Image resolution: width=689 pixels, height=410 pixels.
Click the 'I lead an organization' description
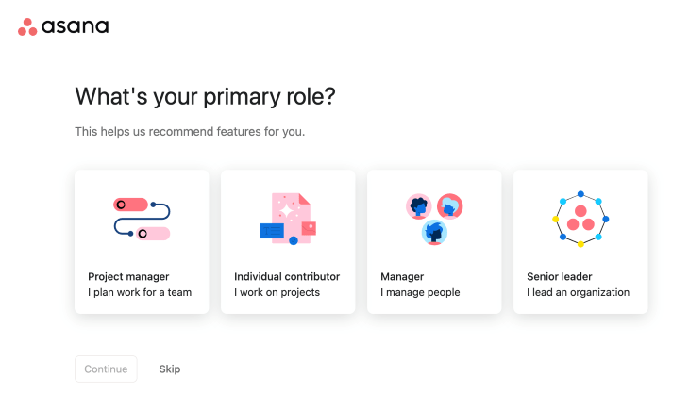pyautogui.click(x=578, y=292)
